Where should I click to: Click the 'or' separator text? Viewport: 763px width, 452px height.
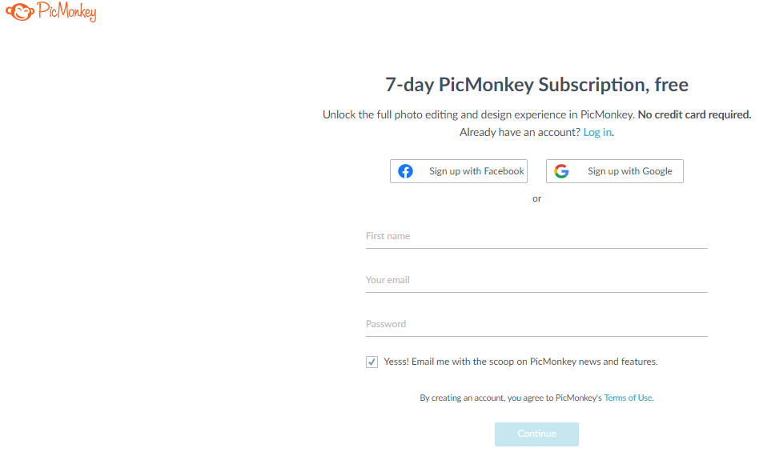(536, 198)
